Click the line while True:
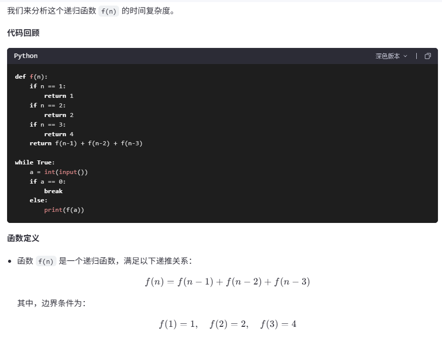The image size is (442, 345). 35,162
